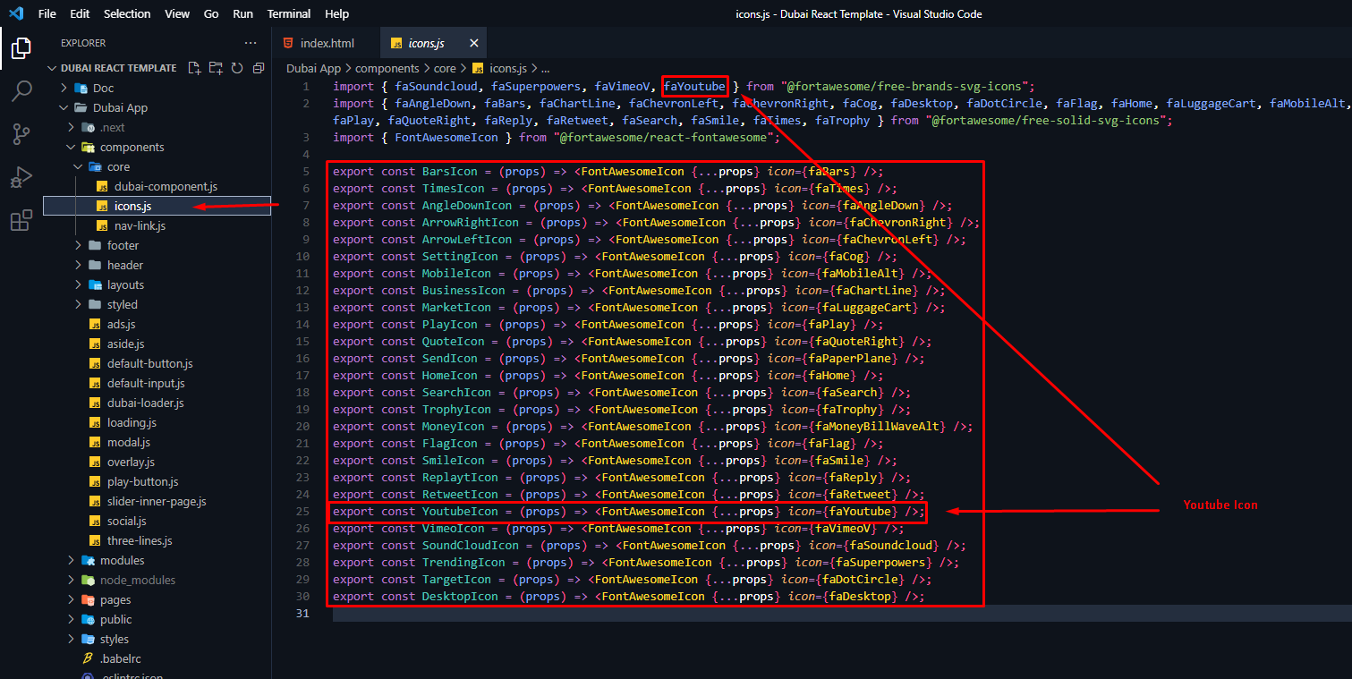Create a new folder with the New Folder icon

coord(216,68)
